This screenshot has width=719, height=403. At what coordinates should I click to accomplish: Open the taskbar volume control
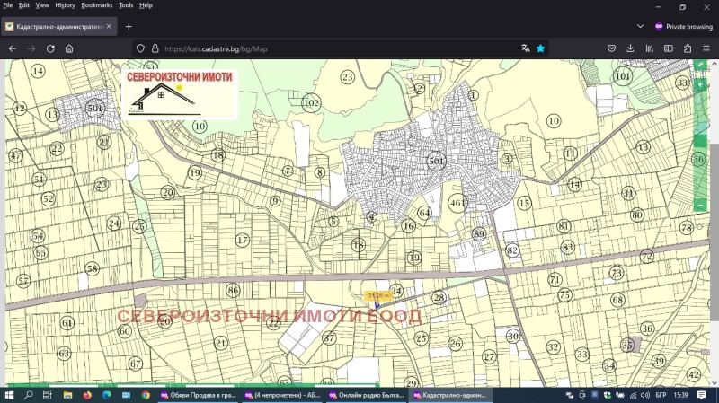coord(645,395)
